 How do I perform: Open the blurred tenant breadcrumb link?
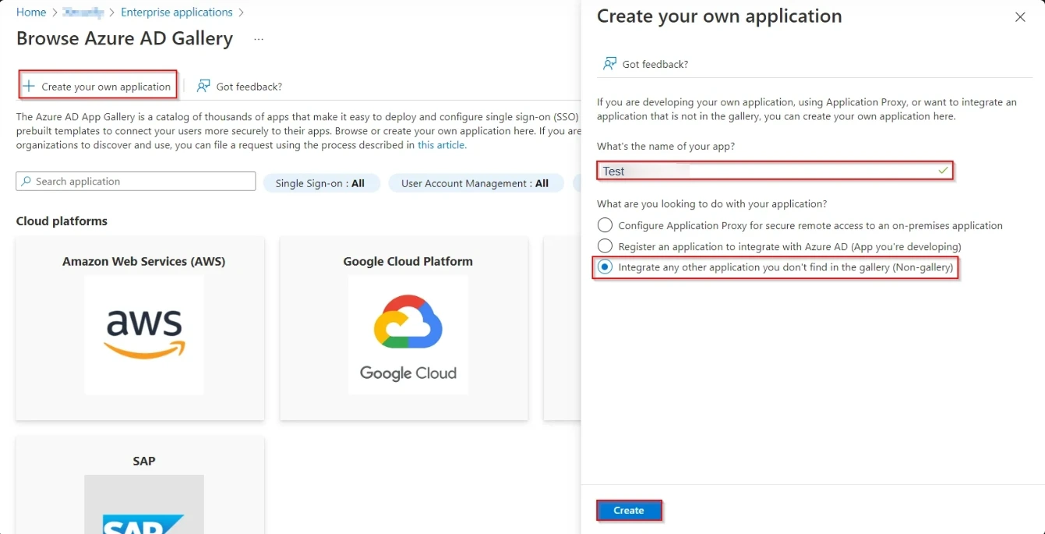[x=83, y=12]
